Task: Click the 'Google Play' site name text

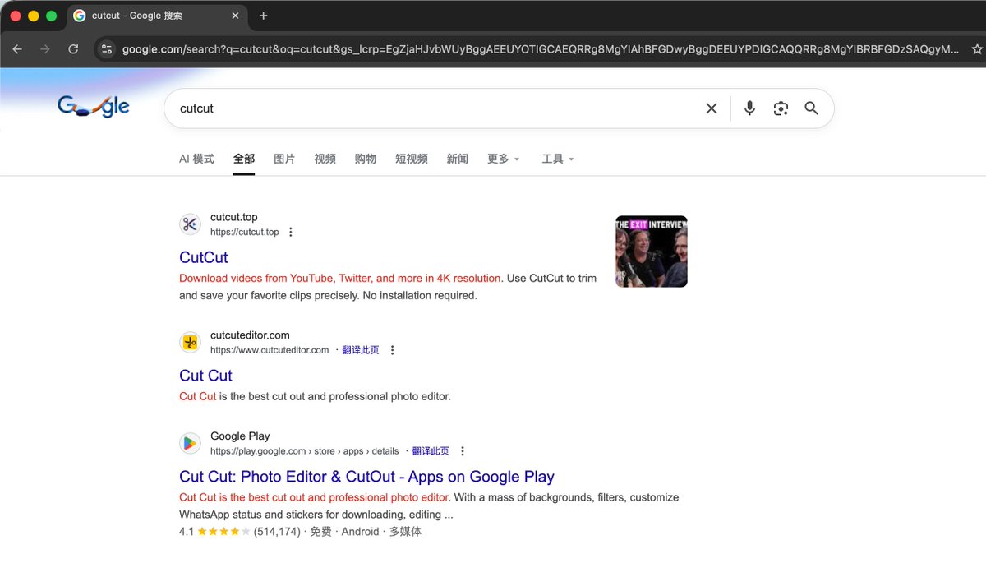Action: (x=240, y=436)
